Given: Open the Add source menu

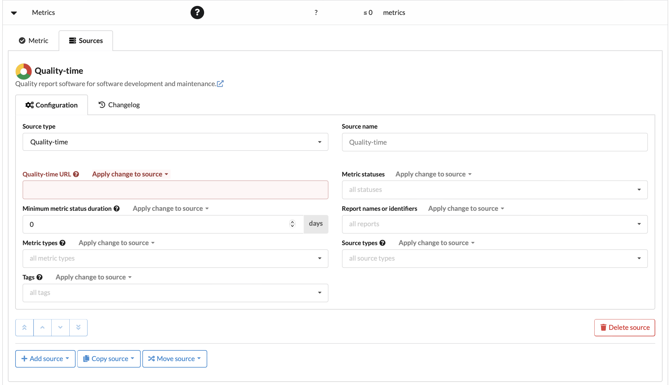Looking at the screenshot, I should [45, 359].
